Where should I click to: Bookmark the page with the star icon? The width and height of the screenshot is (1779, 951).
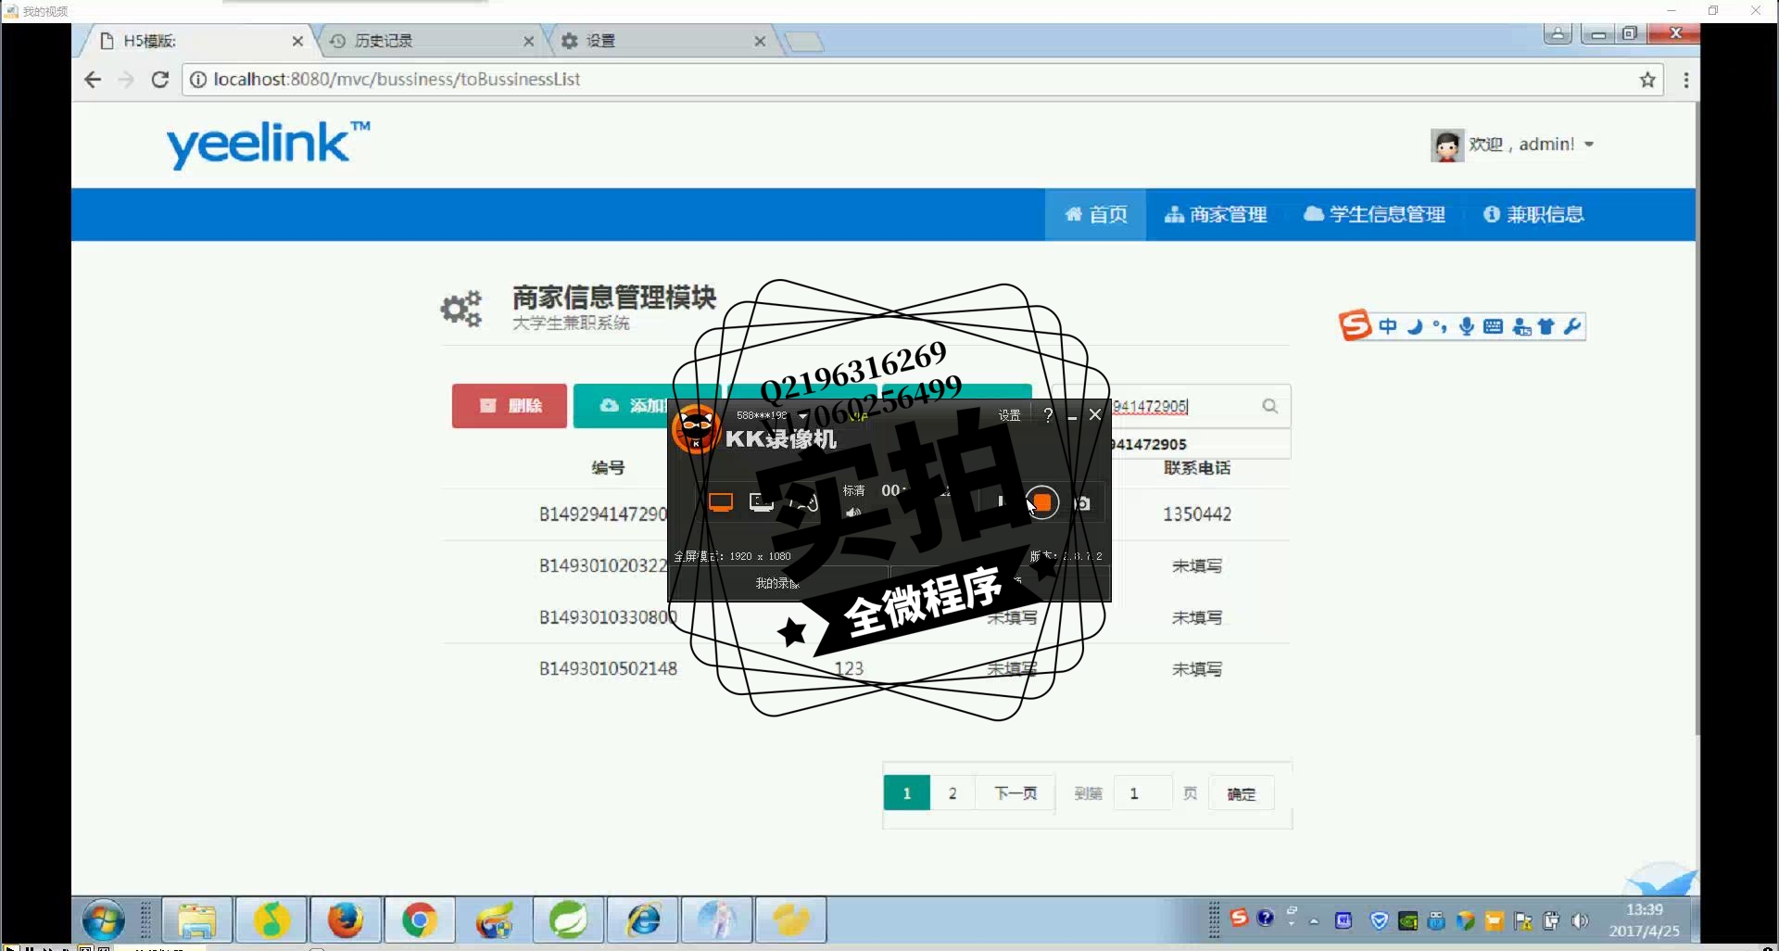(1647, 80)
